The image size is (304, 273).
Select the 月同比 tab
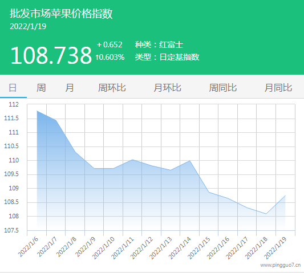278,88
